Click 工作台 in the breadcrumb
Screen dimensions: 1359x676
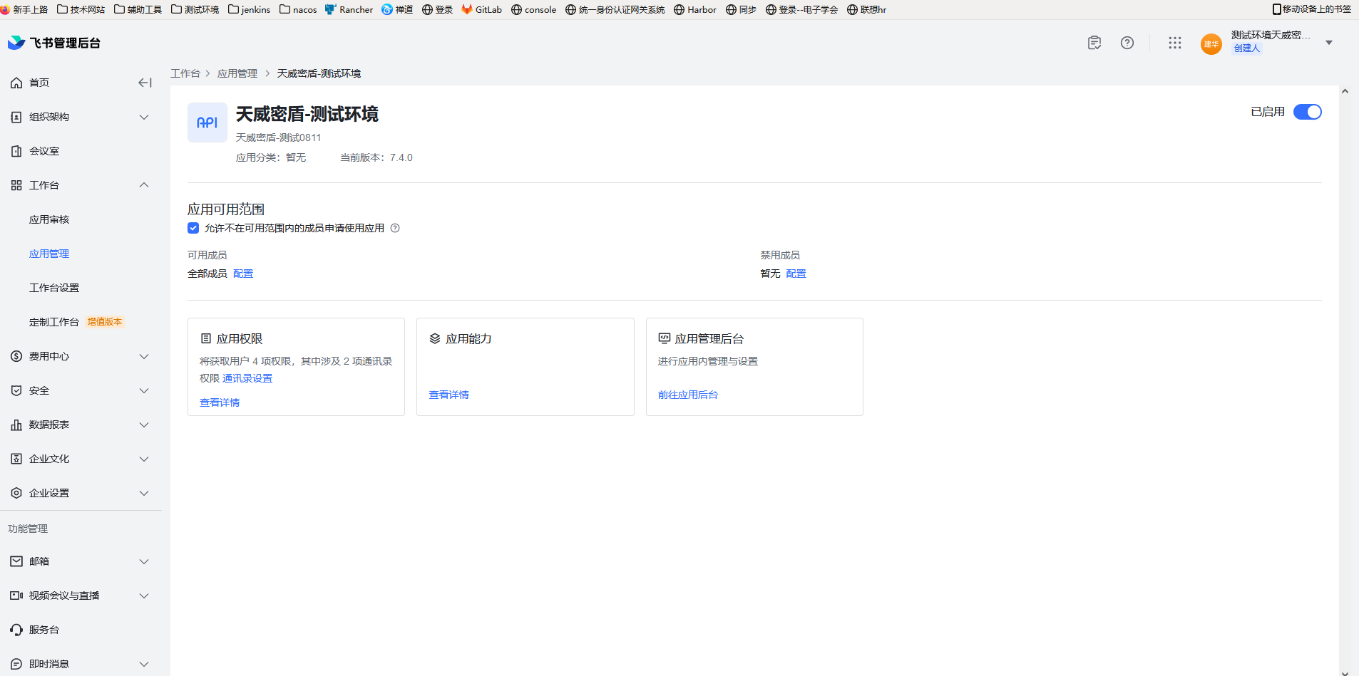point(185,73)
